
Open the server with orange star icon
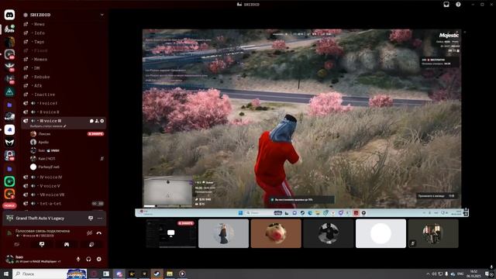[9, 194]
